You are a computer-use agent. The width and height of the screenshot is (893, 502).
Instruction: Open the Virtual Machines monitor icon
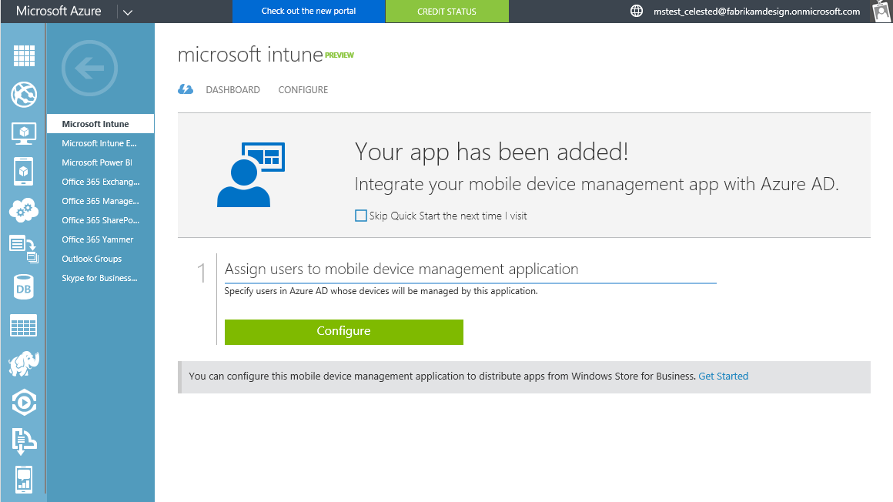click(x=24, y=133)
